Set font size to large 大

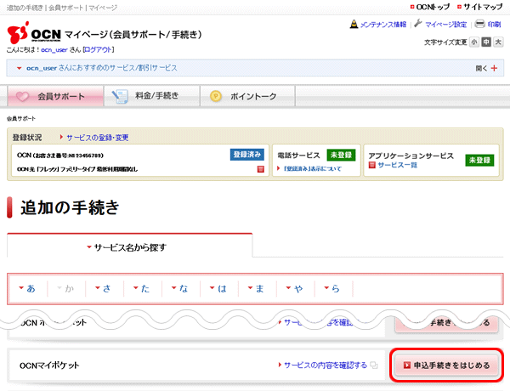tap(498, 42)
